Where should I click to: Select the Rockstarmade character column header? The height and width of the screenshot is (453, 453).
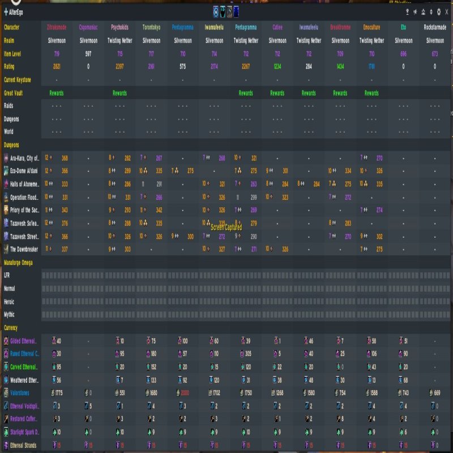434,27
